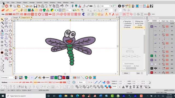Open Google Chrome from the taskbar
The image size is (175, 98).
(x=72, y=96)
